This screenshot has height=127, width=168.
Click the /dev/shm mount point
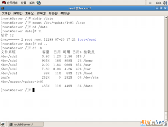91,78
